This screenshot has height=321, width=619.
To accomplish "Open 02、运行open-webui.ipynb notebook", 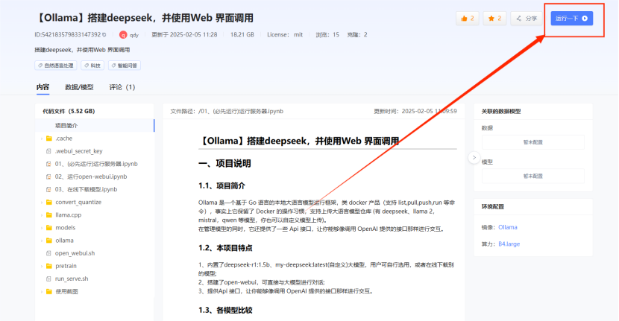I will [x=91, y=177].
